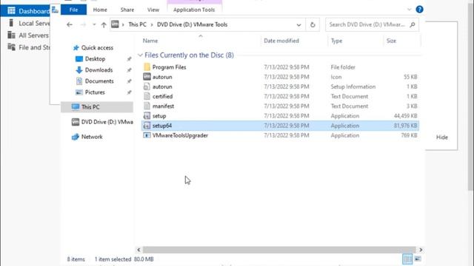Open the View ribbon tab
The height and width of the screenshot is (266, 474).
click(x=153, y=10)
